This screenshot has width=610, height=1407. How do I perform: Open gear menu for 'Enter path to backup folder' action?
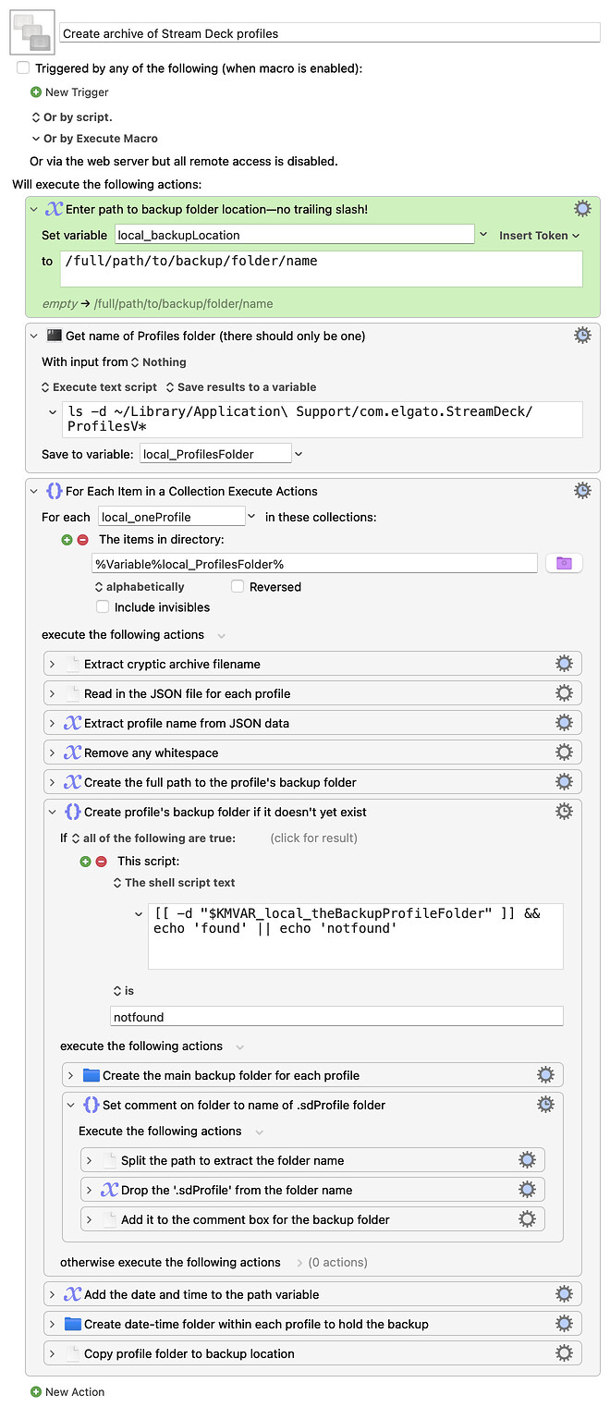pos(582,208)
